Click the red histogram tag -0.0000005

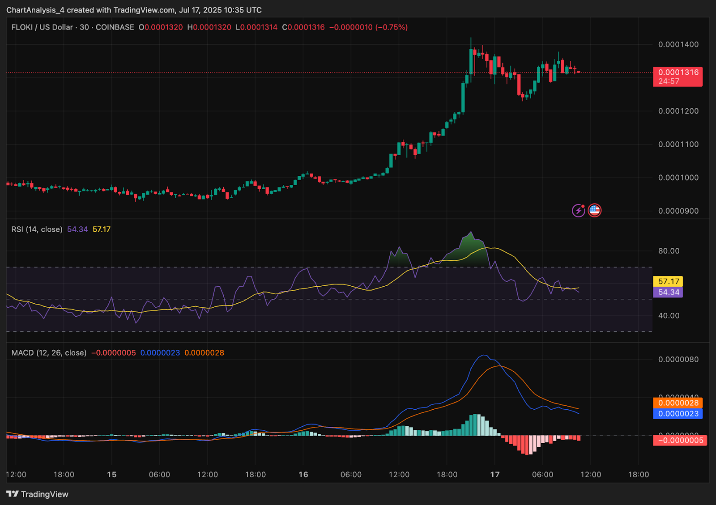[680, 441]
